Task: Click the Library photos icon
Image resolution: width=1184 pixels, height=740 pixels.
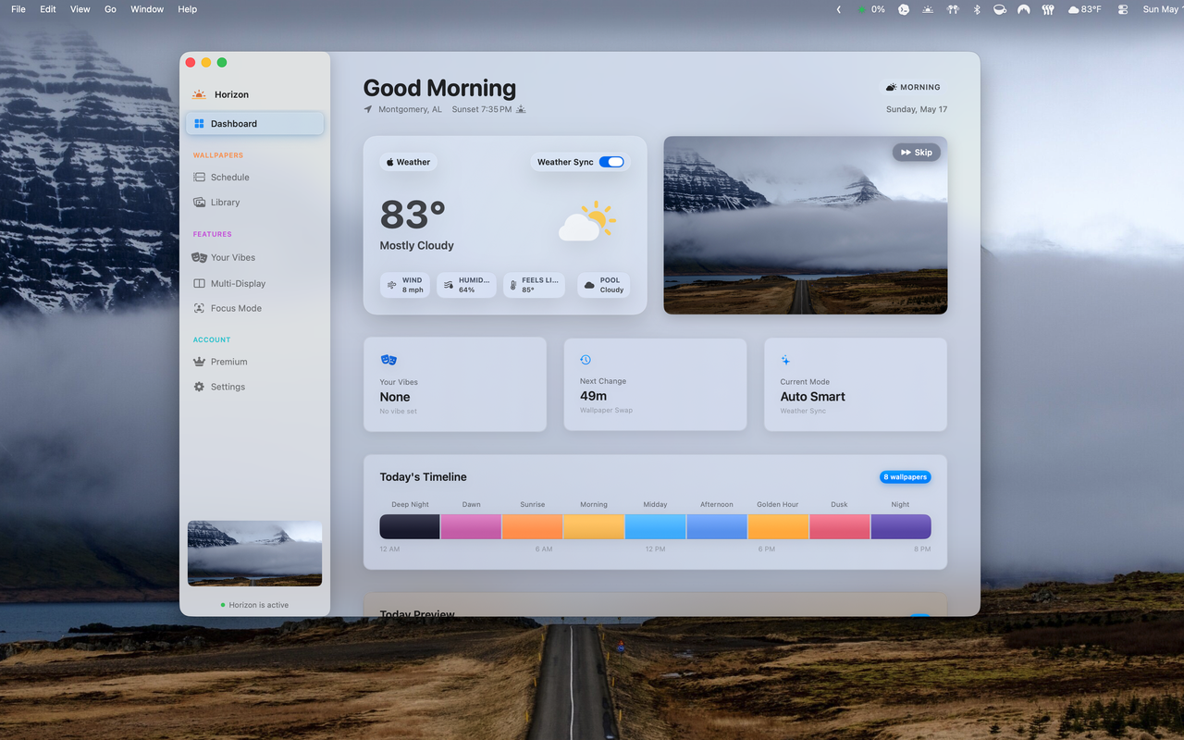Action: tap(199, 203)
